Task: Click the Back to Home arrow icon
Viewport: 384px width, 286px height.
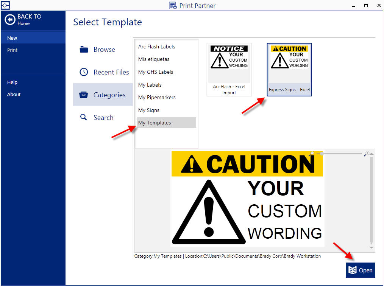Action: 10,20
